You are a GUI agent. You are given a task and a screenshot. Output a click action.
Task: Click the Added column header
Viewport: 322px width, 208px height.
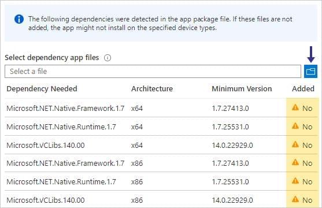point(303,89)
